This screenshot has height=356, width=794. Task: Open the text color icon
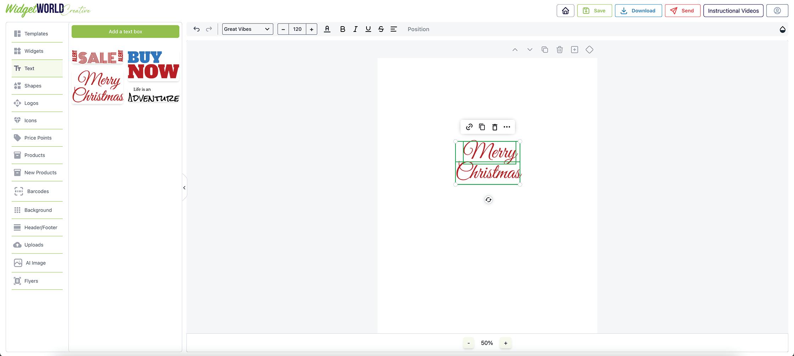(327, 29)
